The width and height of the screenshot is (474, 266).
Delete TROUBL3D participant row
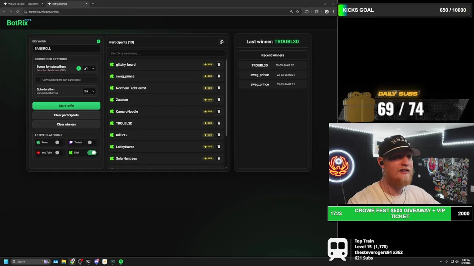(218, 123)
